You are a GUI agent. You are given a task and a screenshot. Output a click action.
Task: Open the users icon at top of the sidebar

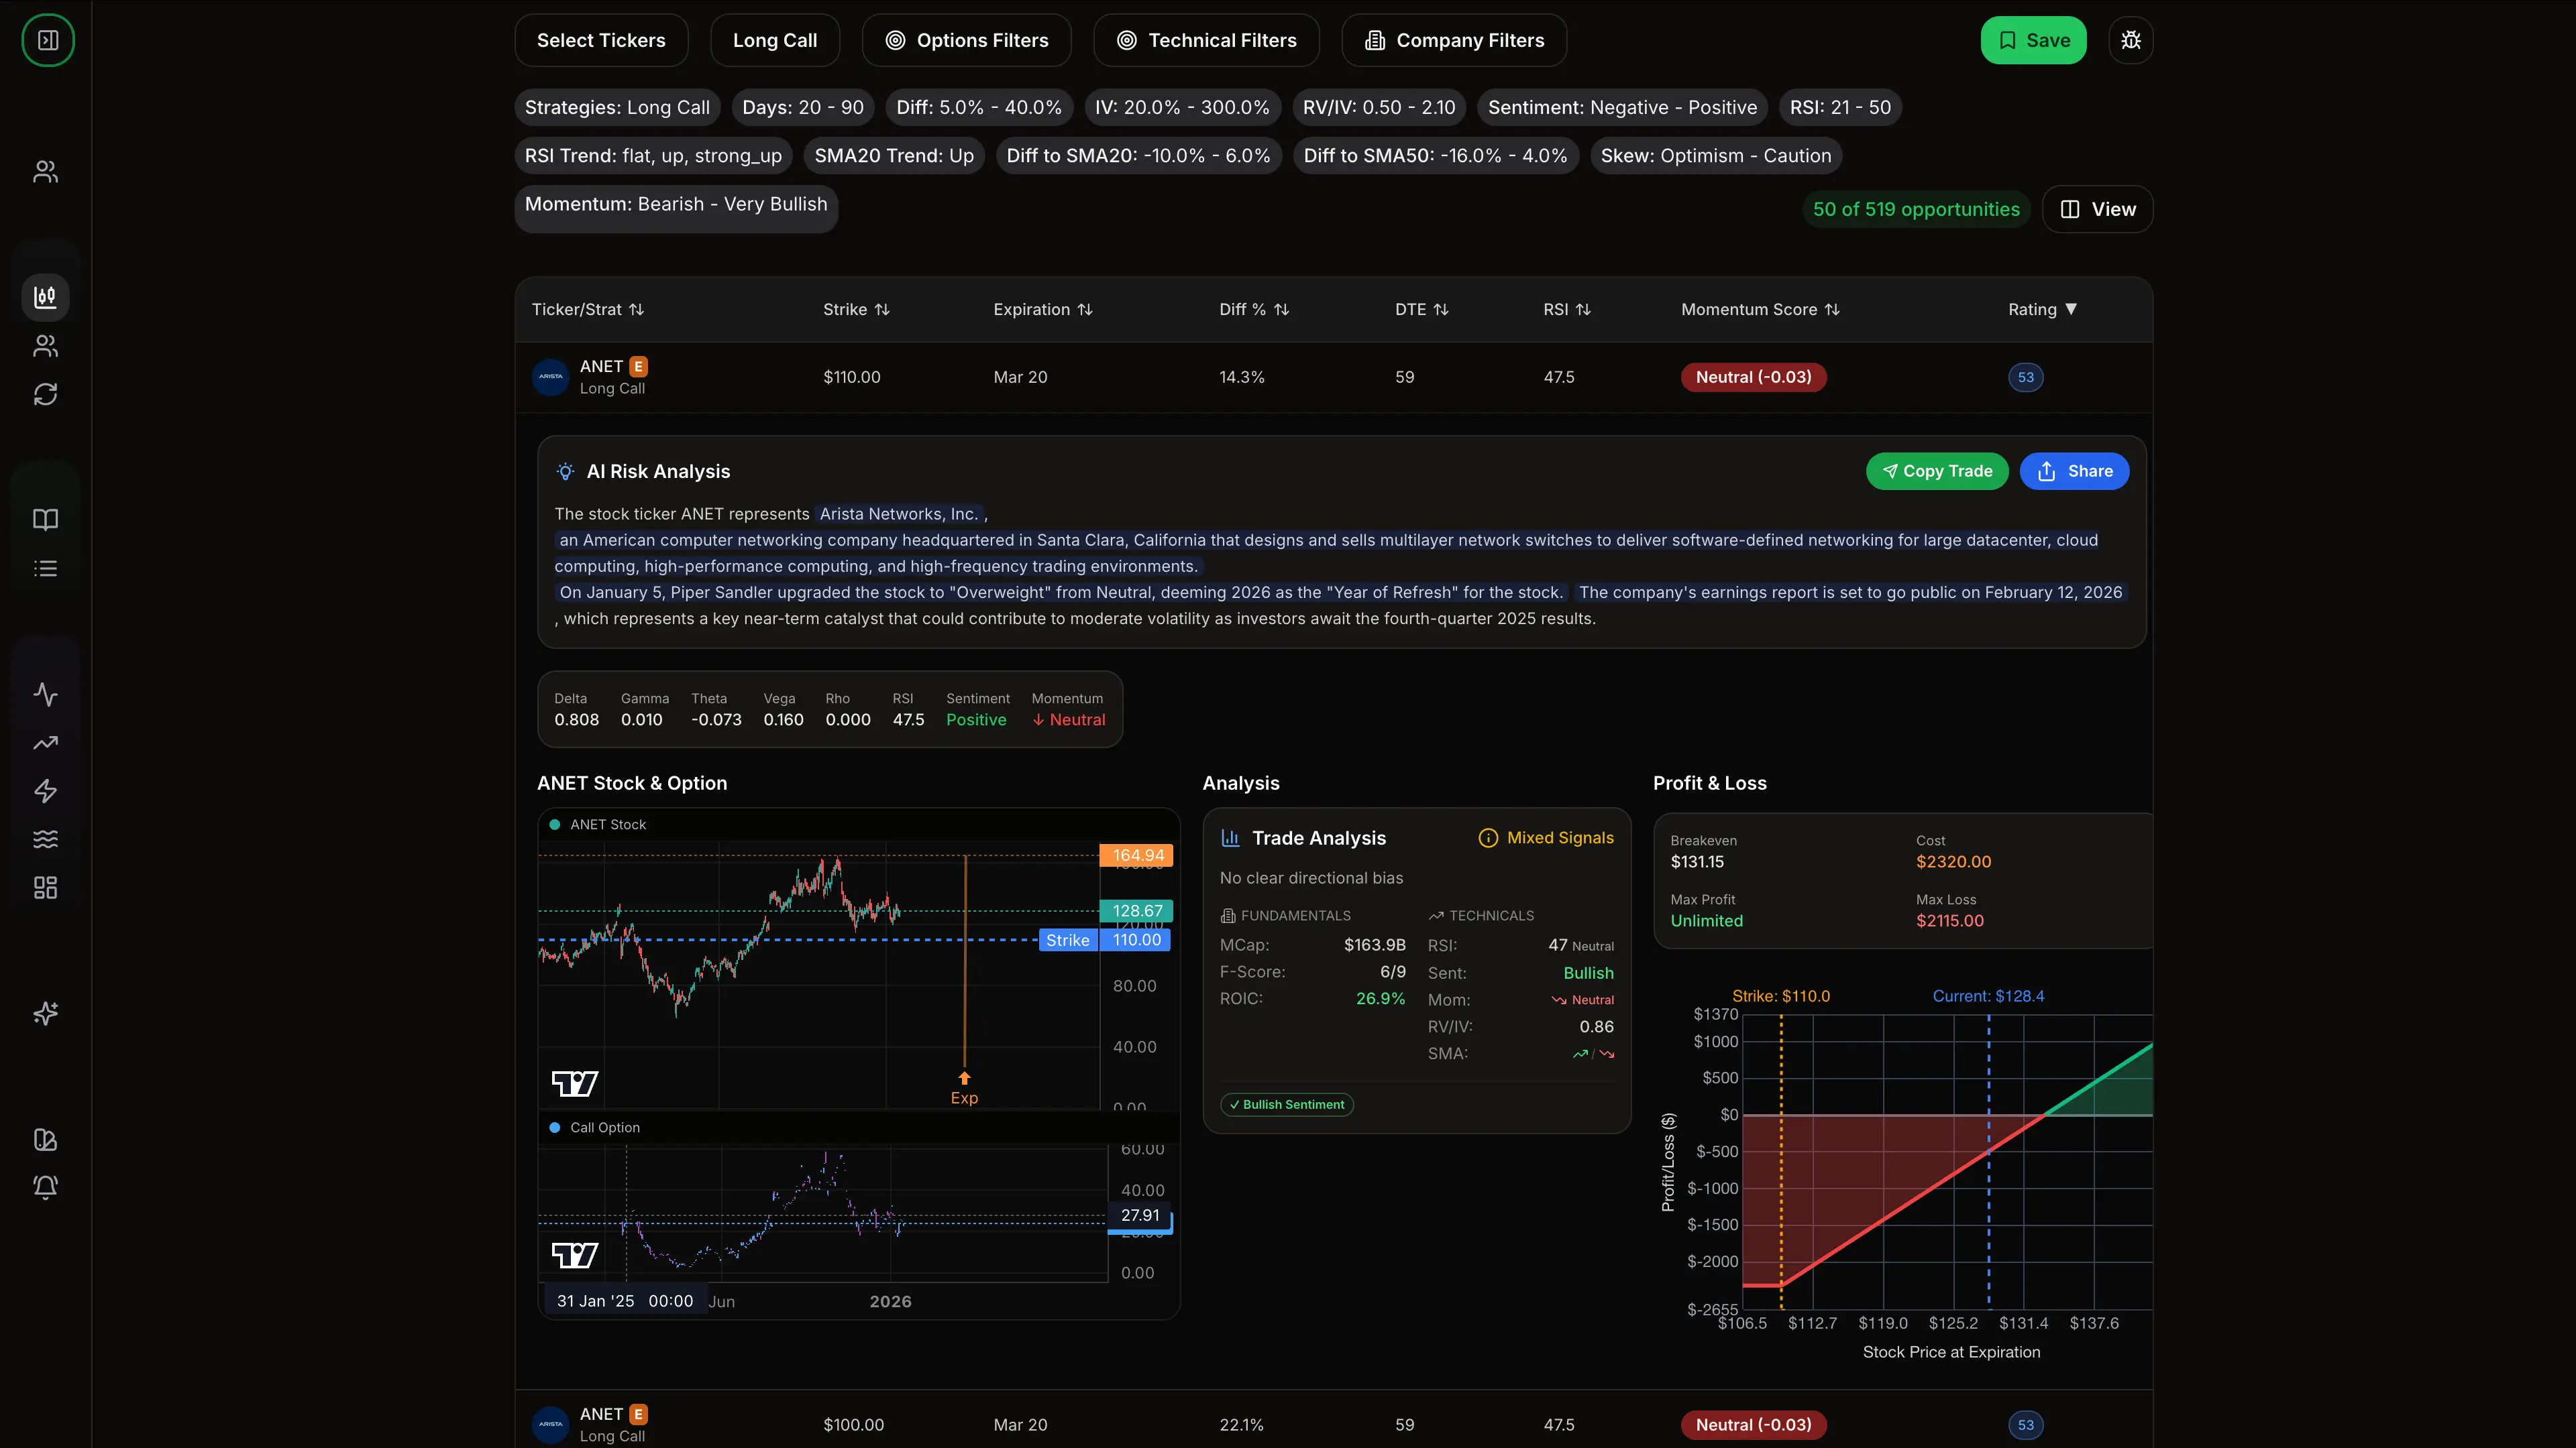pyautogui.click(x=46, y=172)
